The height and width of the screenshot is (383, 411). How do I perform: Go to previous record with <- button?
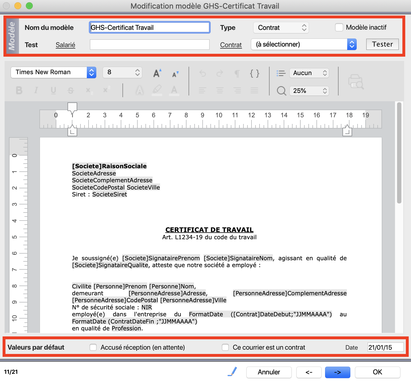click(x=309, y=372)
